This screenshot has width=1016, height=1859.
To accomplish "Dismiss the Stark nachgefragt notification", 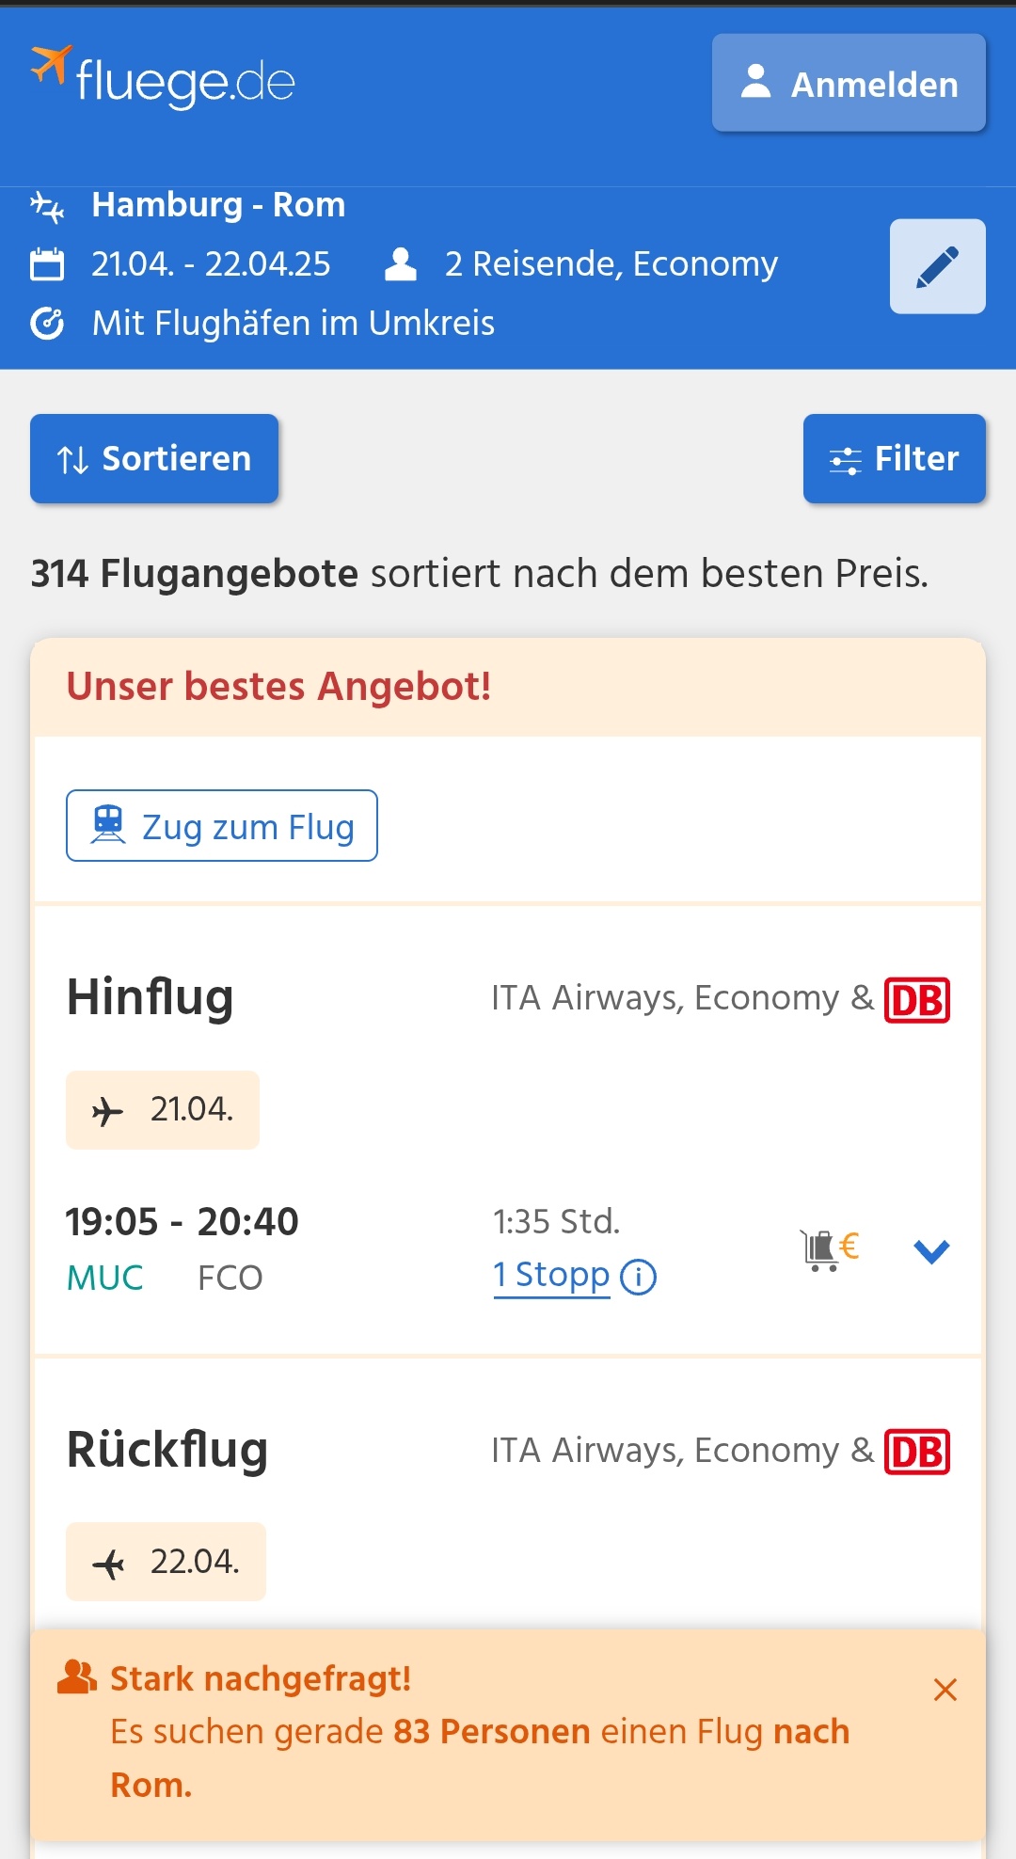I will [x=945, y=1690].
